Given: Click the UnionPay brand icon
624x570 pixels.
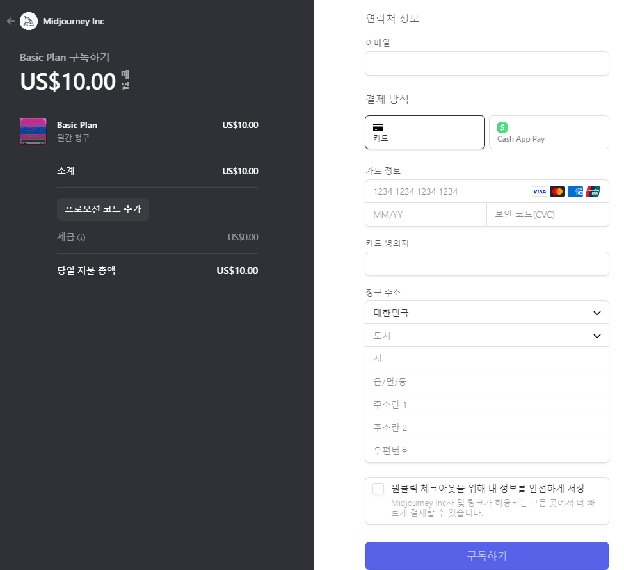Looking at the screenshot, I should pyautogui.click(x=593, y=191).
